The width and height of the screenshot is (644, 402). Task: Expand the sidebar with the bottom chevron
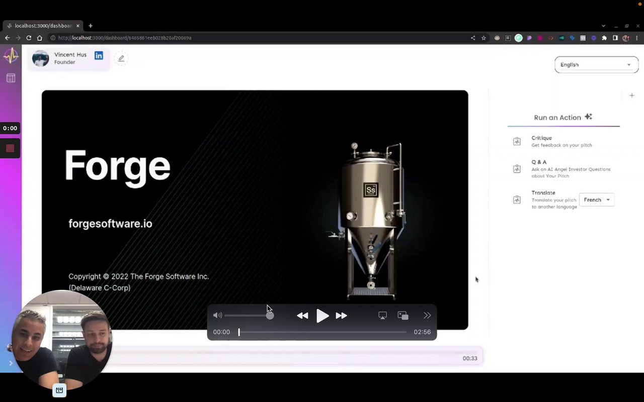[x=11, y=363]
